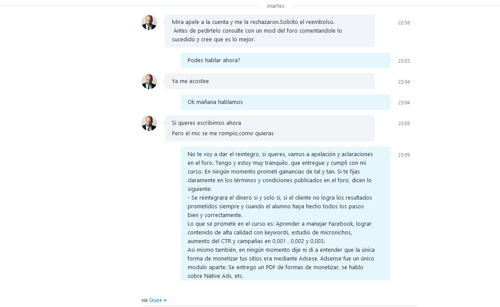Click the 22:58 timestamp
This screenshot has height=307, width=500.
coord(404,23)
